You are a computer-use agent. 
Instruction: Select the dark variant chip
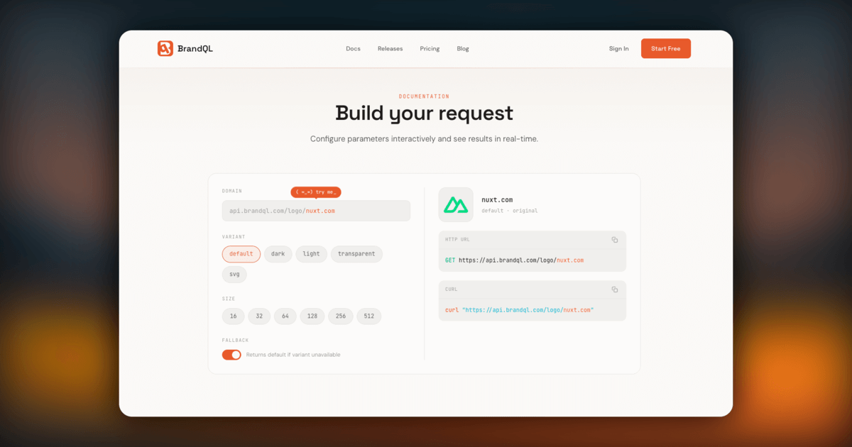[x=278, y=254]
